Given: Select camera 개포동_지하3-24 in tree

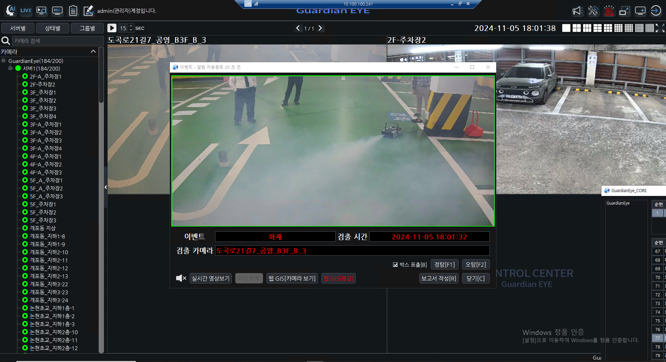Looking at the screenshot, I should (49, 300).
